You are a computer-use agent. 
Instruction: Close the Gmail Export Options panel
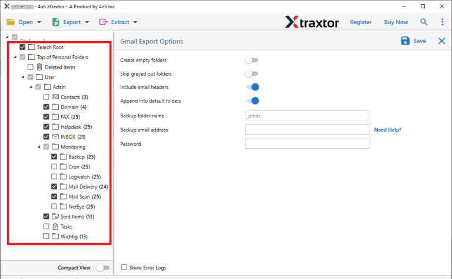point(441,41)
